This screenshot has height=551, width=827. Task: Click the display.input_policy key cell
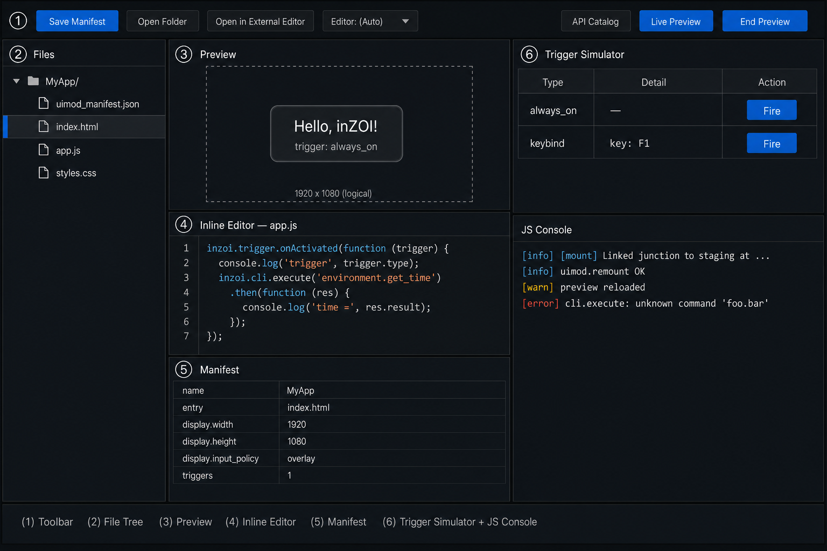[x=226, y=458]
